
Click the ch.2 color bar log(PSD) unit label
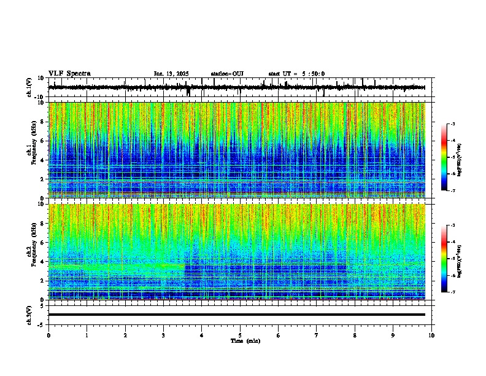[460, 261]
